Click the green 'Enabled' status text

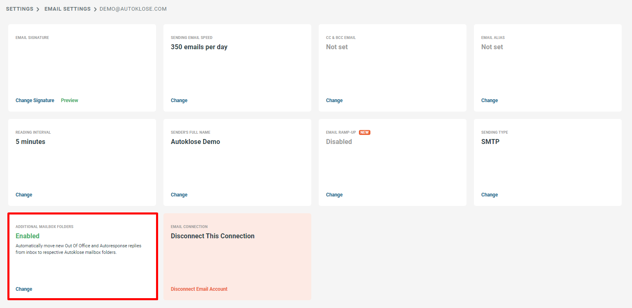[28, 236]
